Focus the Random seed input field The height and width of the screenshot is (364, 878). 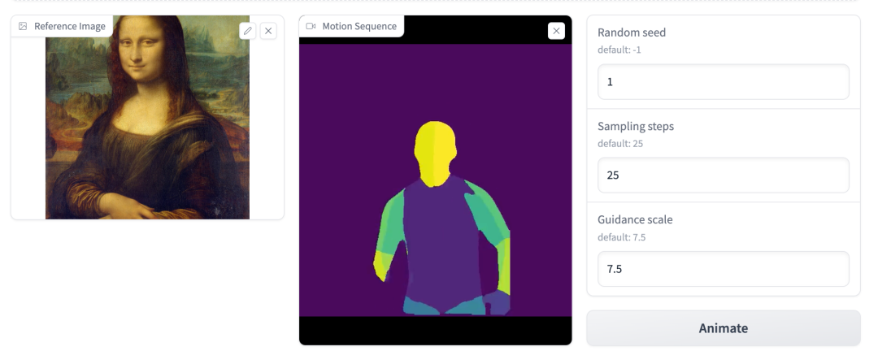723,82
